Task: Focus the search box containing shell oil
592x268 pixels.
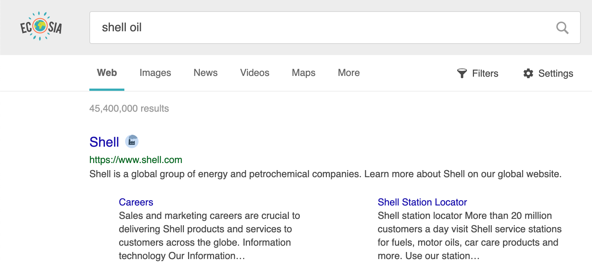Action: (x=335, y=28)
